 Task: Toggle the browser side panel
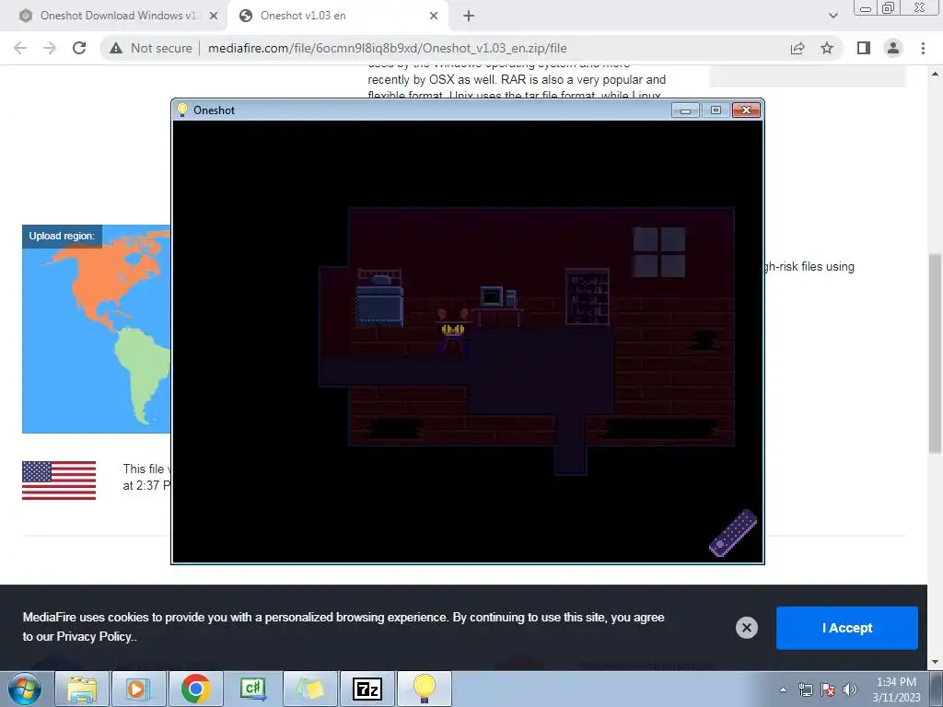coord(864,48)
